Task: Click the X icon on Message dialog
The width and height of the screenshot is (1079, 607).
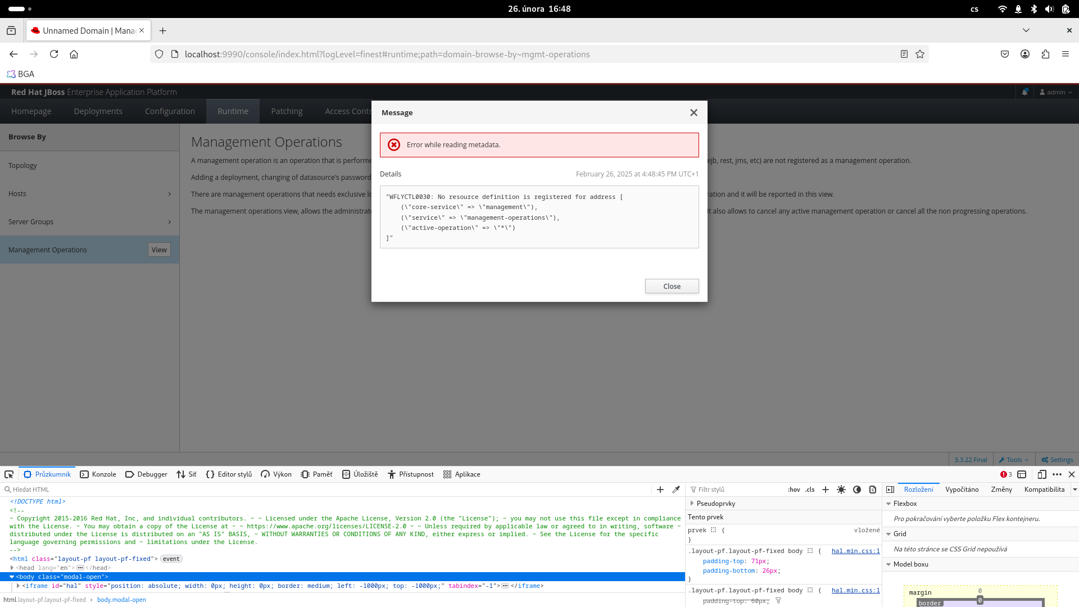Action: (693, 113)
